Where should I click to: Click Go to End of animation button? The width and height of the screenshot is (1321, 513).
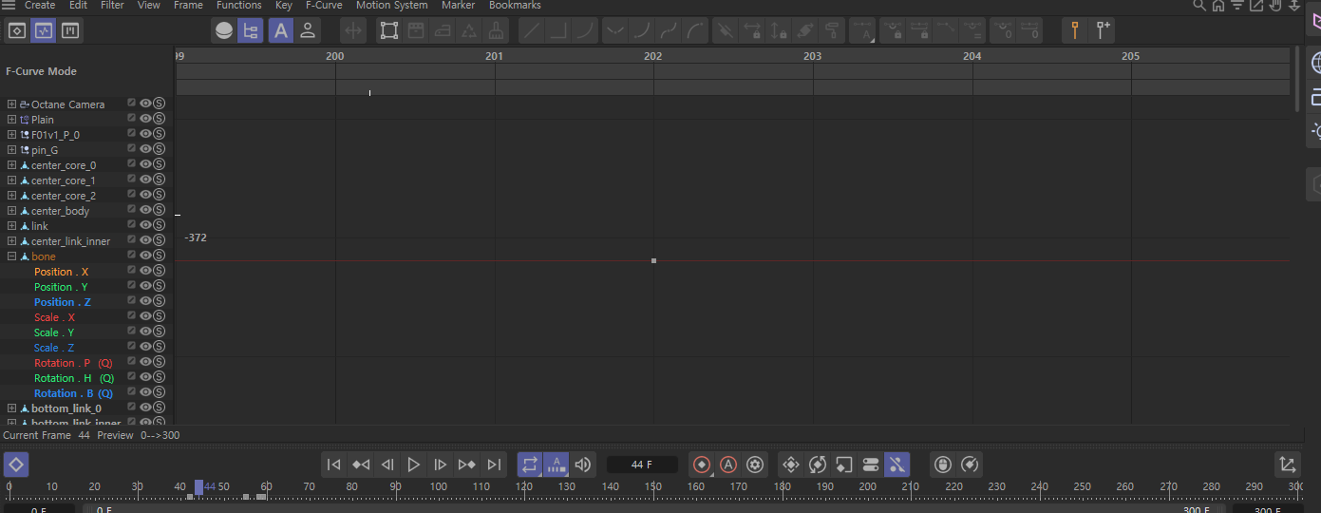(x=494, y=465)
